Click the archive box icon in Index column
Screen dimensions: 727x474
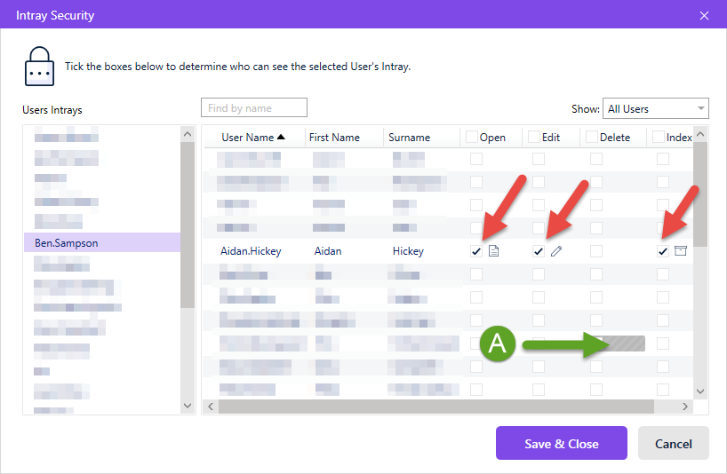coord(680,251)
